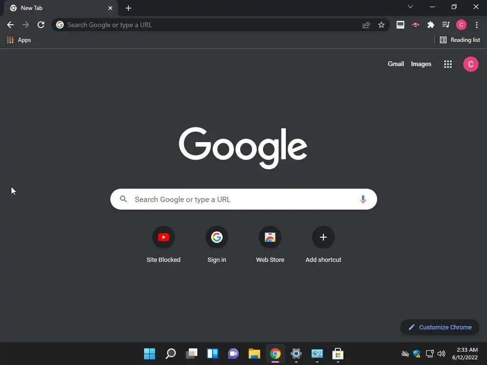This screenshot has height=365, width=487.
Task: Click the Google account avatar on page
Action: (471, 64)
